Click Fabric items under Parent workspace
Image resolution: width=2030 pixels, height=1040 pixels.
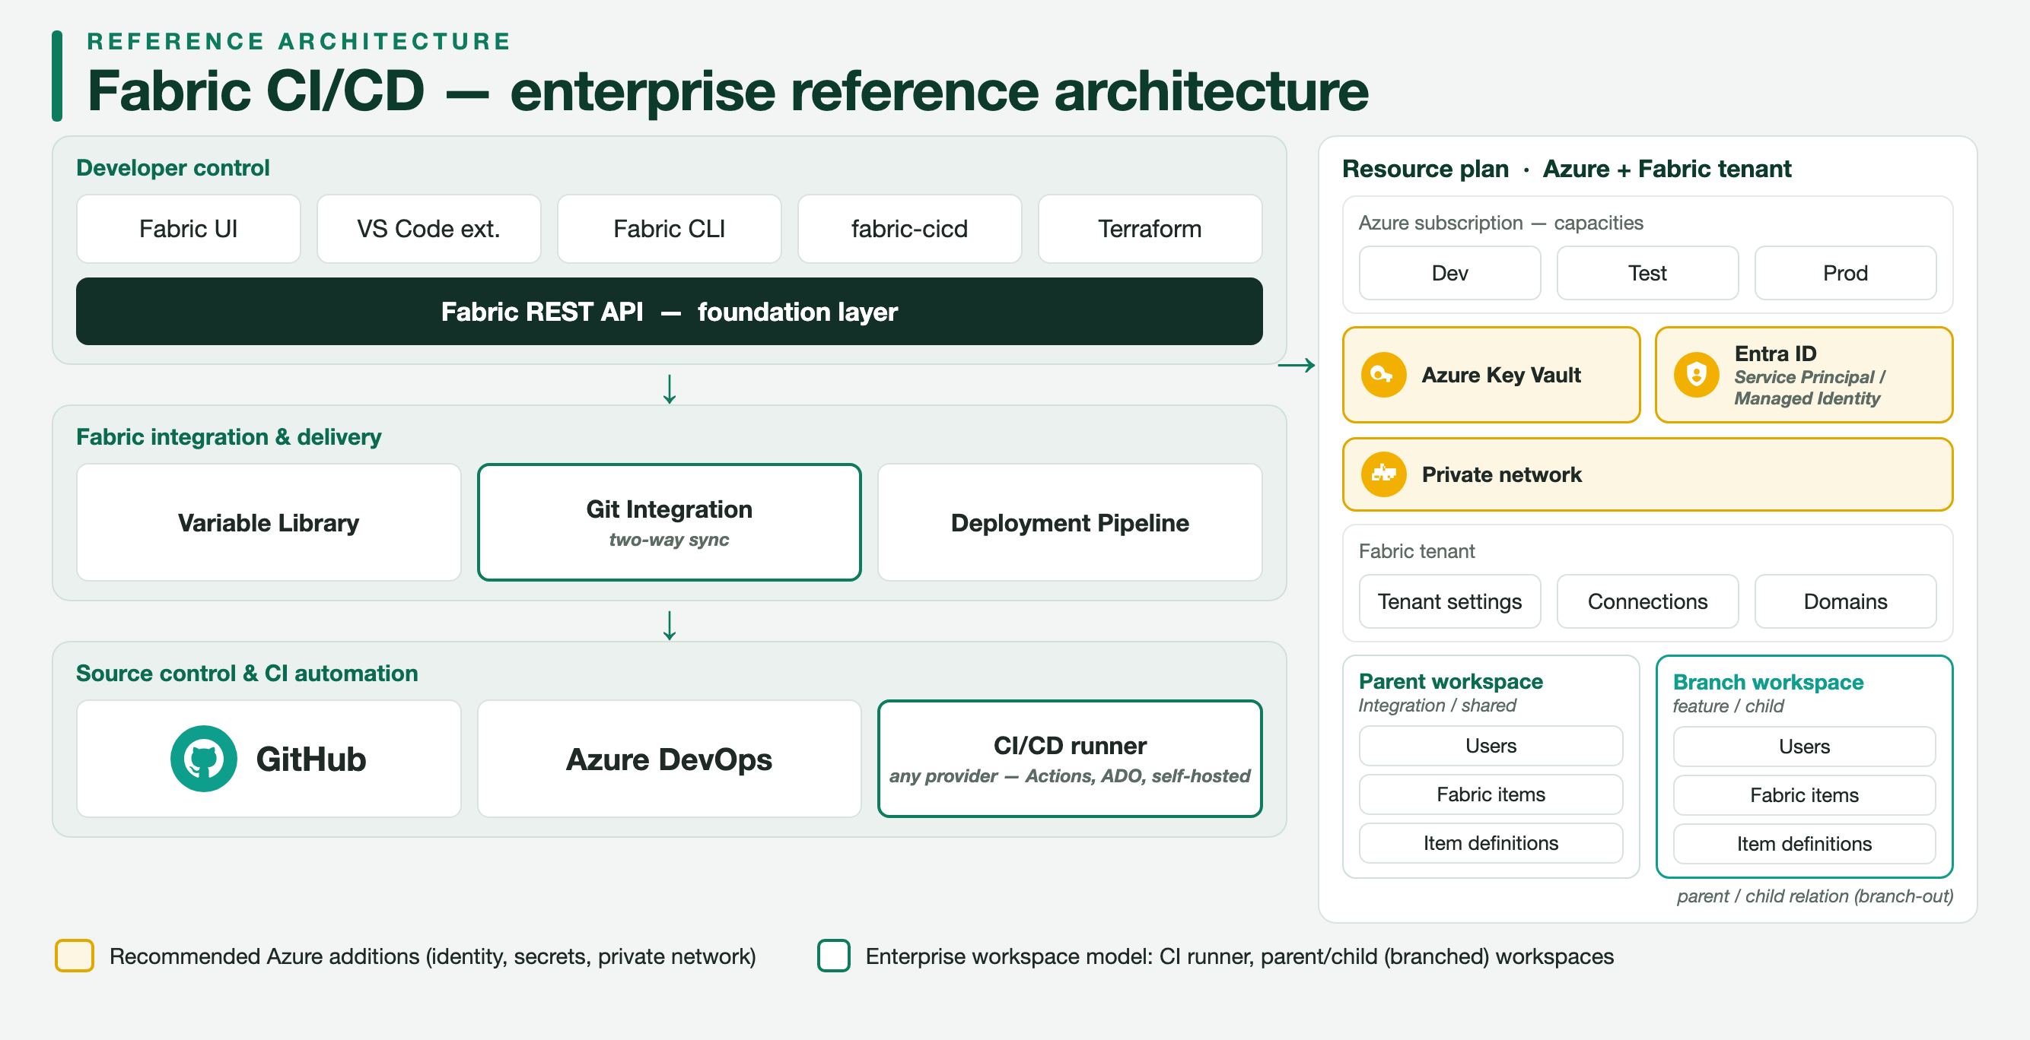[x=1491, y=794]
